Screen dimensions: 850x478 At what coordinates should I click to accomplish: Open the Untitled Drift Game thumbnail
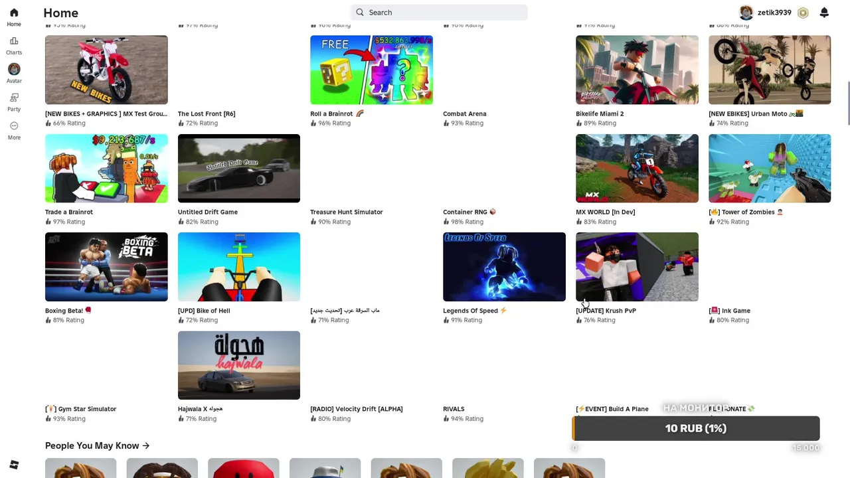pyautogui.click(x=239, y=168)
